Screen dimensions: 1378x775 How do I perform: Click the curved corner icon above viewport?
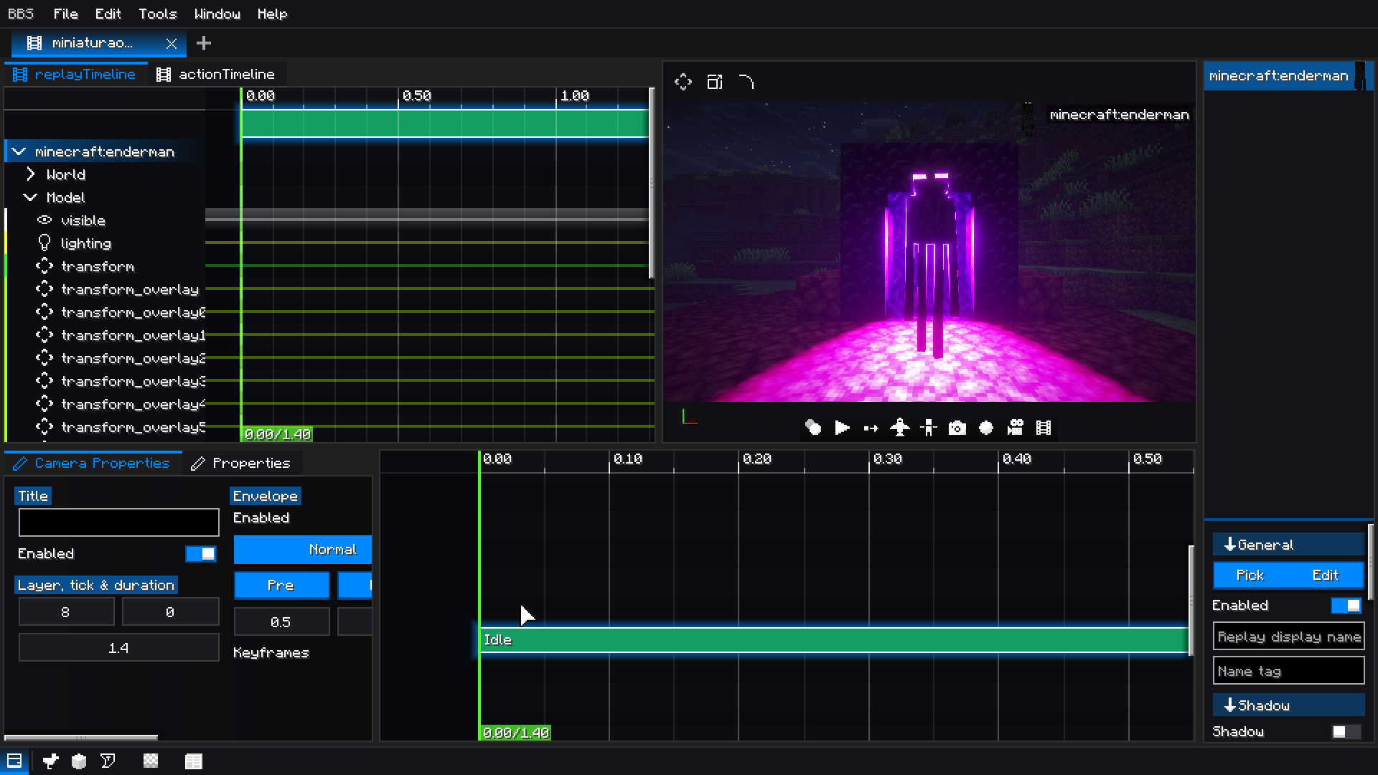click(x=746, y=82)
